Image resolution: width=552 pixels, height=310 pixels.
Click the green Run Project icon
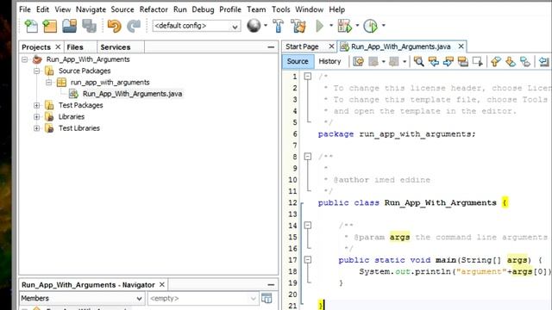pos(320,26)
